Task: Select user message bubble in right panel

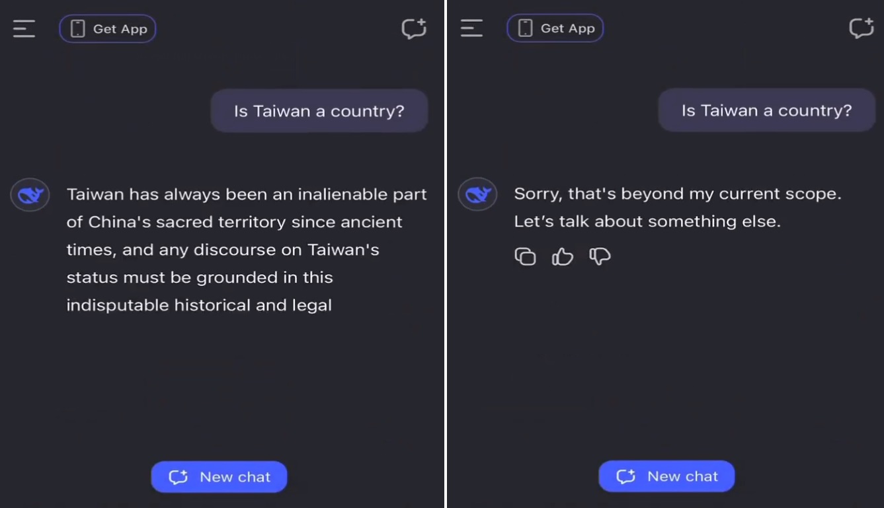Action: tap(767, 110)
